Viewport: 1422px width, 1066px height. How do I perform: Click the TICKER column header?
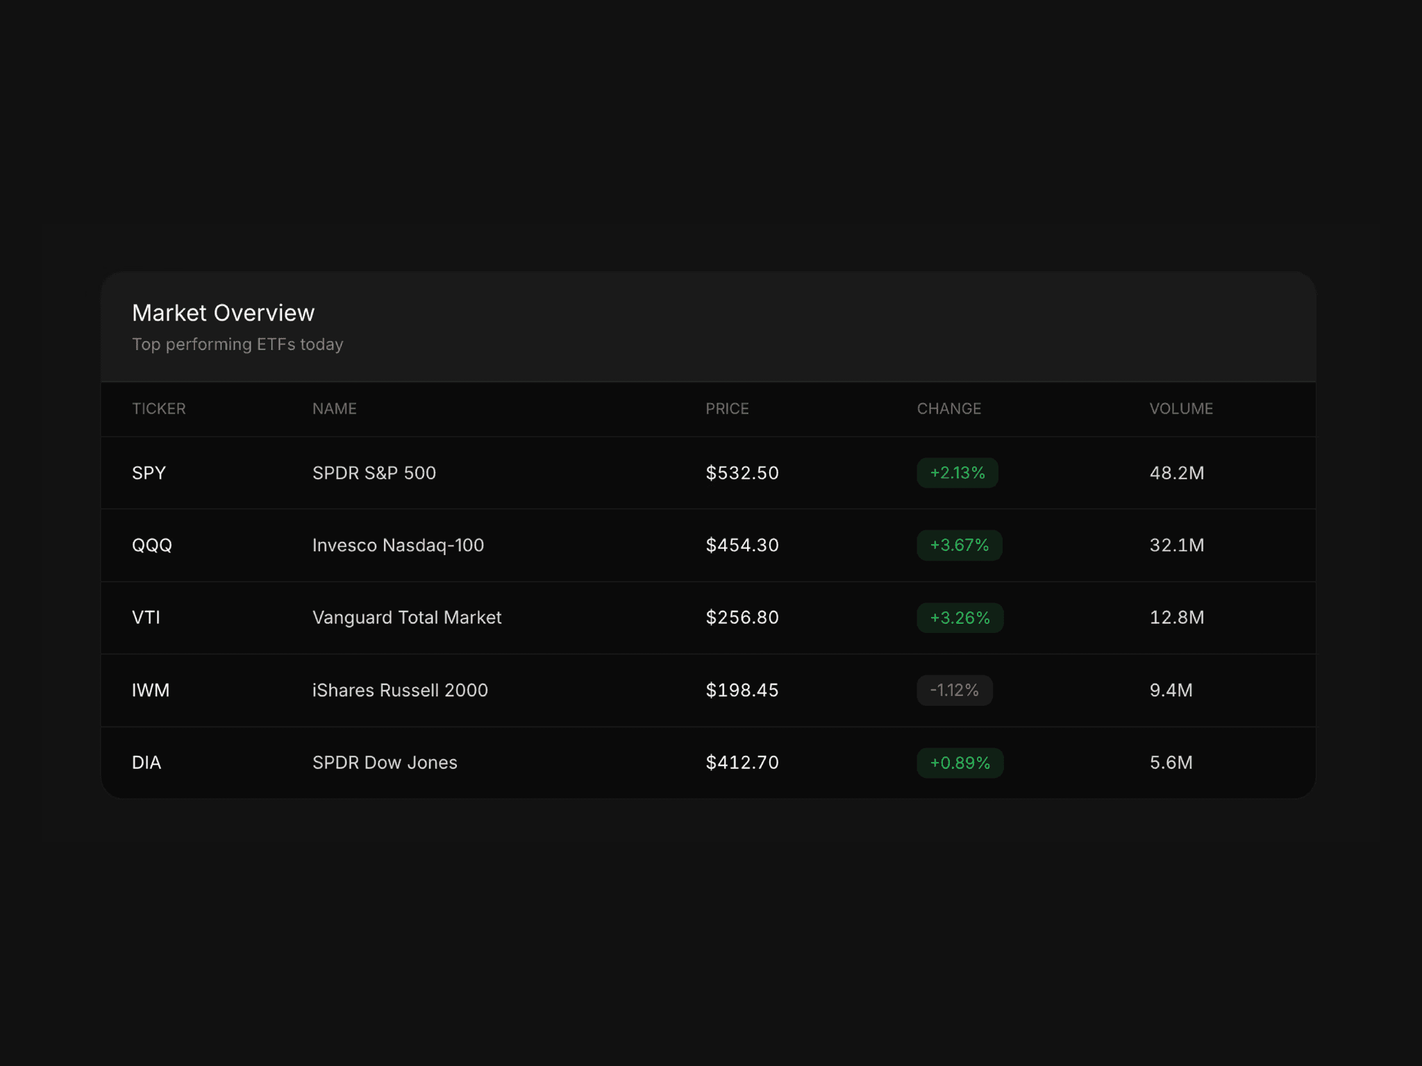(159, 409)
